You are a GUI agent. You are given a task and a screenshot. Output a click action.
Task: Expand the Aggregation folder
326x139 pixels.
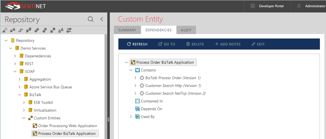pyautogui.click(x=19, y=79)
